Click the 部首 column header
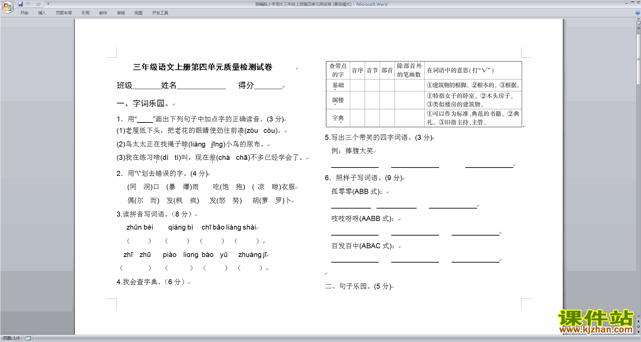The width and height of the screenshot is (641, 342). pyautogui.click(x=387, y=70)
